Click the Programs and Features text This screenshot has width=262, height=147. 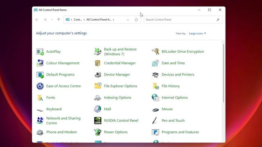pyautogui.click(x=180, y=132)
